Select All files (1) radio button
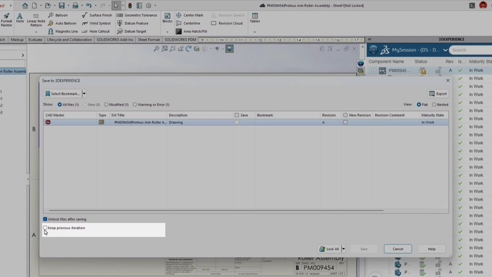 (59, 105)
